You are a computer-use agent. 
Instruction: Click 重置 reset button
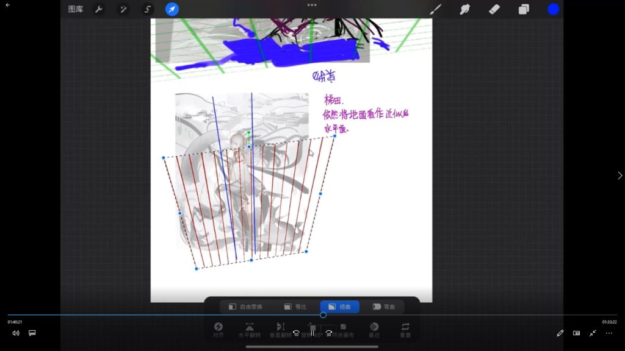pos(405,330)
